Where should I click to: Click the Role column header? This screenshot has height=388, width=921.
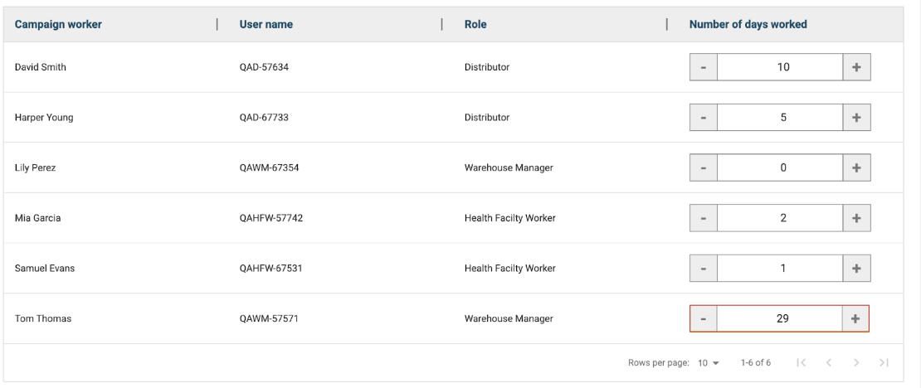pos(475,25)
